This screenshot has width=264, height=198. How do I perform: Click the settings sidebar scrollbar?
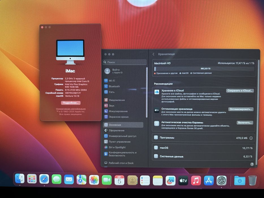pyautogui.click(x=147, y=92)
